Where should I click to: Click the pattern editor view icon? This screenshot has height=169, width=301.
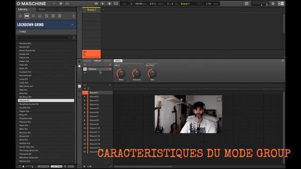[x=79, y=86]
